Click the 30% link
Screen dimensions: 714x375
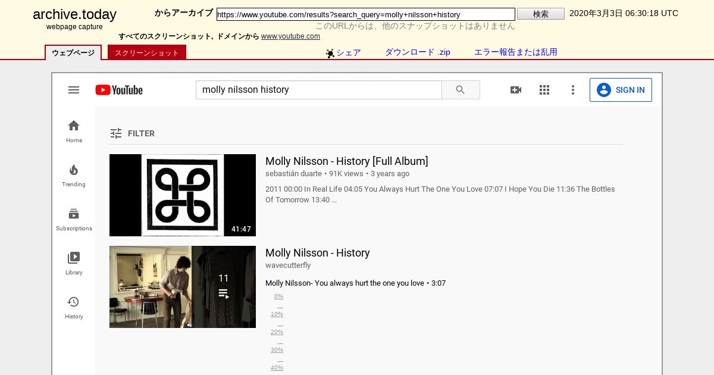click(x=277, y=350)
